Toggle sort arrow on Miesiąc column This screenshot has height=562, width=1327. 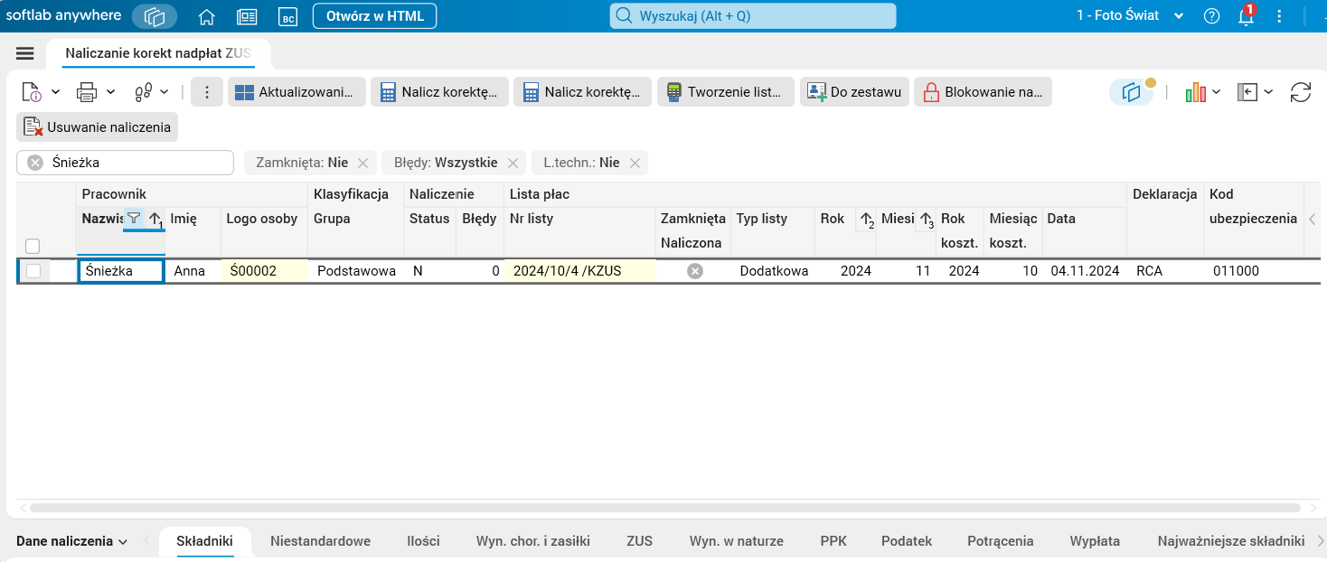(926, 219)
